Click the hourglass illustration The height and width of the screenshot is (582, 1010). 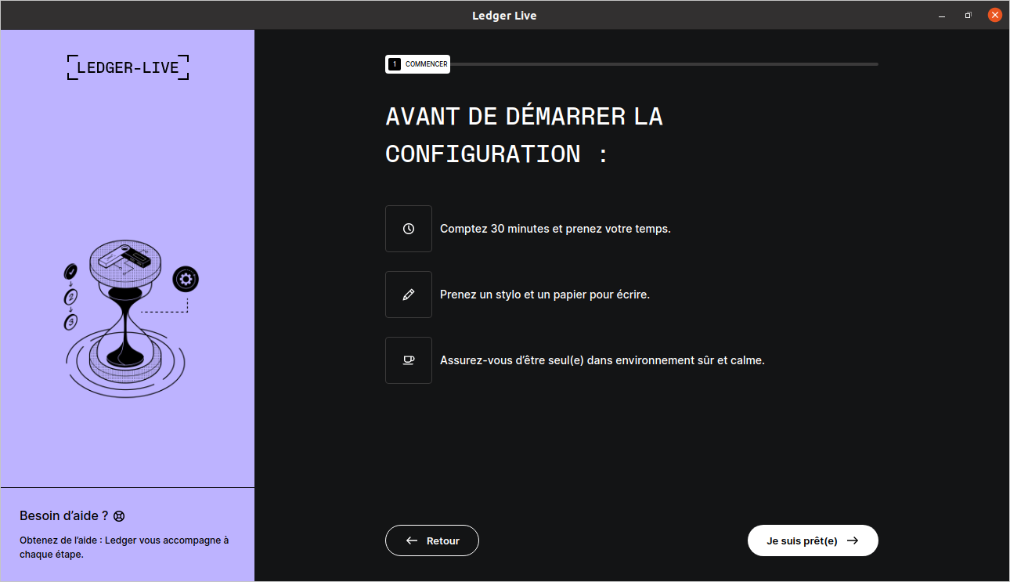[125, 317]
